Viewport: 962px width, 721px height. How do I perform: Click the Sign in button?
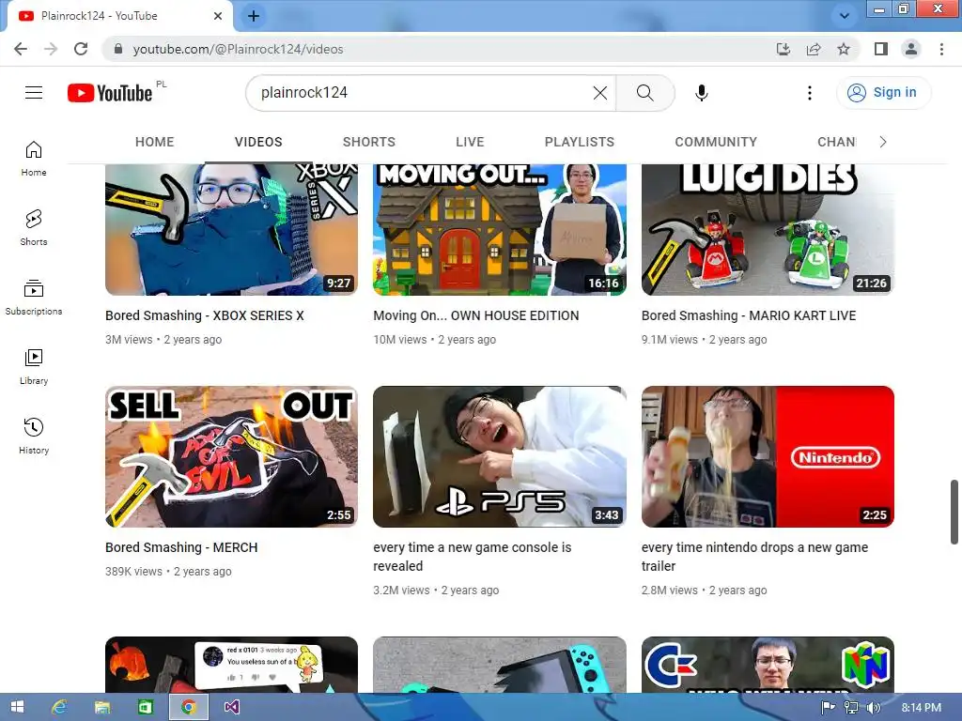[883, 93]
